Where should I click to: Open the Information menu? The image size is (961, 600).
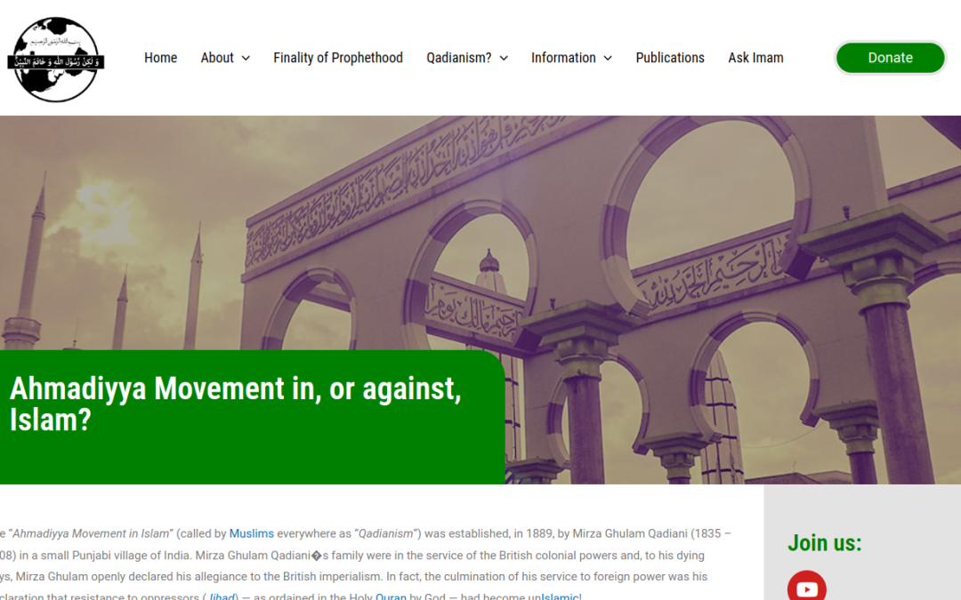point(563,58)
